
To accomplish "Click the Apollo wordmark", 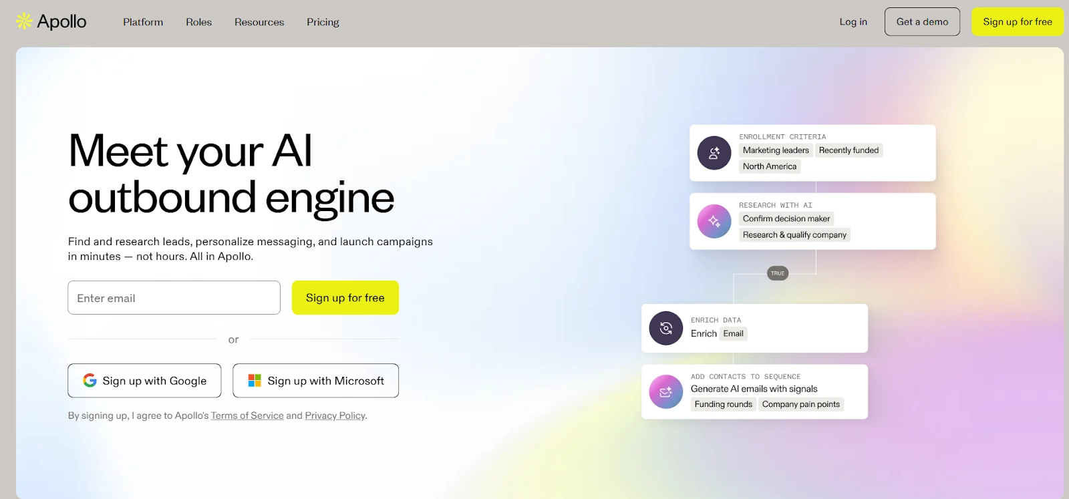I will [61, 21].
